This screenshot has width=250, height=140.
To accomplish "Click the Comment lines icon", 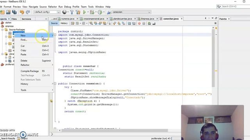I will coord(149,23).
